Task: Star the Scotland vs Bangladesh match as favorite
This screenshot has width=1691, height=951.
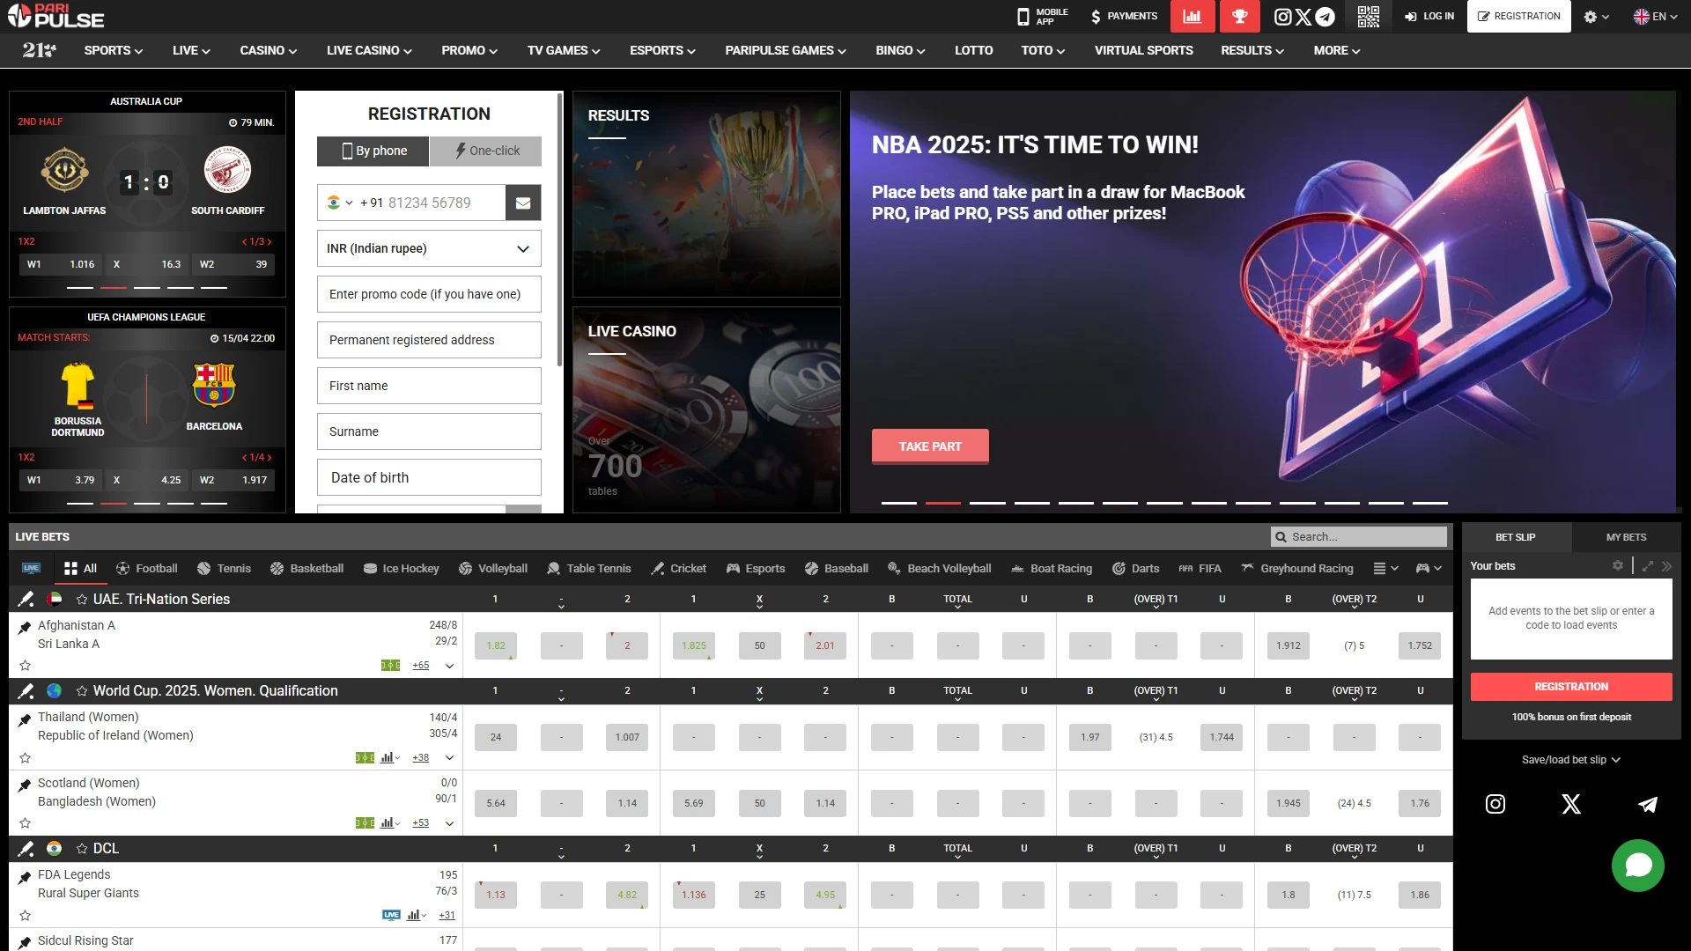Action: pos(26,823)
